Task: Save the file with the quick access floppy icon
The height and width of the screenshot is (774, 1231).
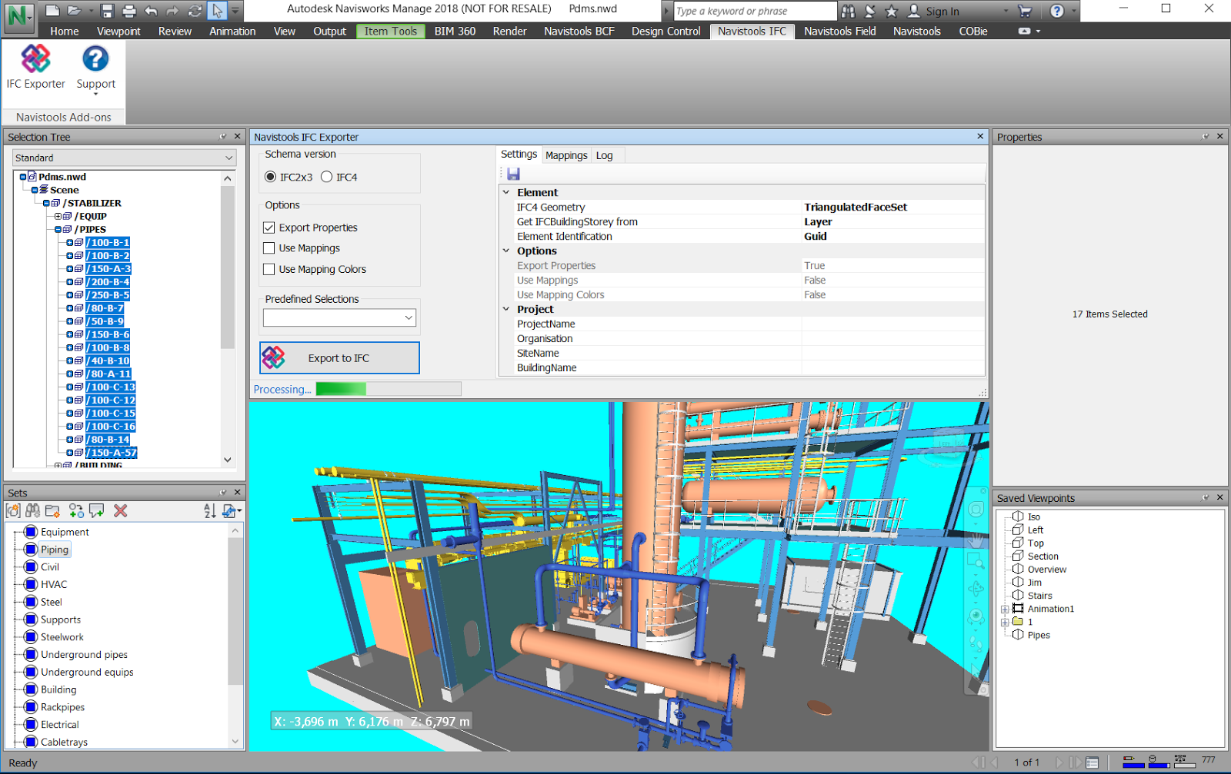Action: [107, 11]
